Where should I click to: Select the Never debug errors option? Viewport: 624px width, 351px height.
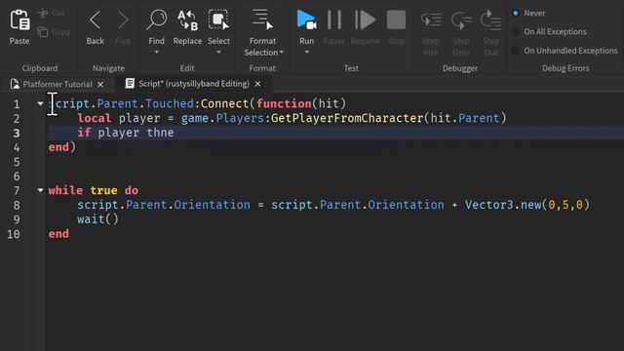(516, 13)
